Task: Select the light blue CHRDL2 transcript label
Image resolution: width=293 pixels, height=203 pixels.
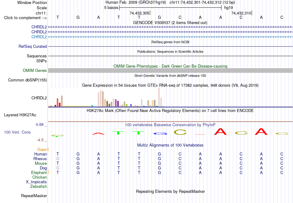Action: click(39, 37)
